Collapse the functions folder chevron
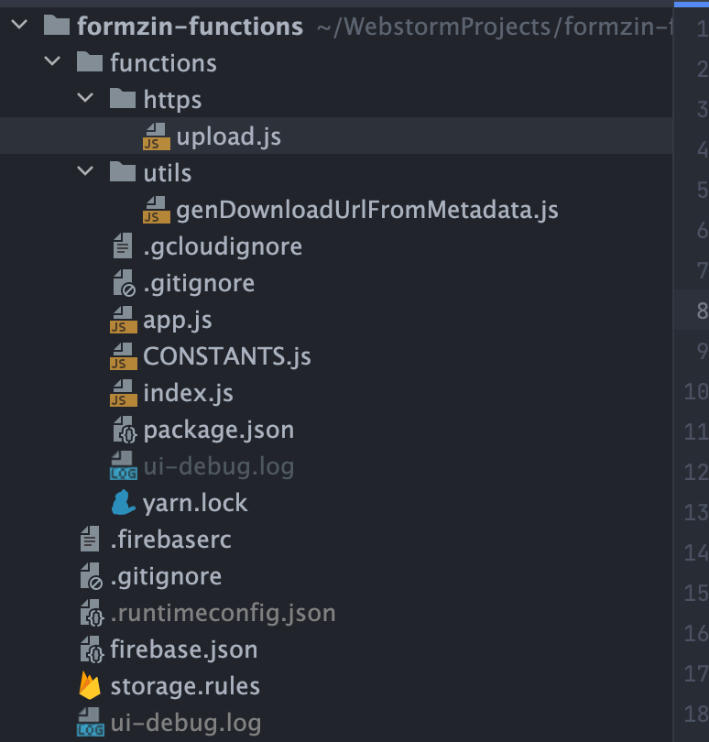 53,62
